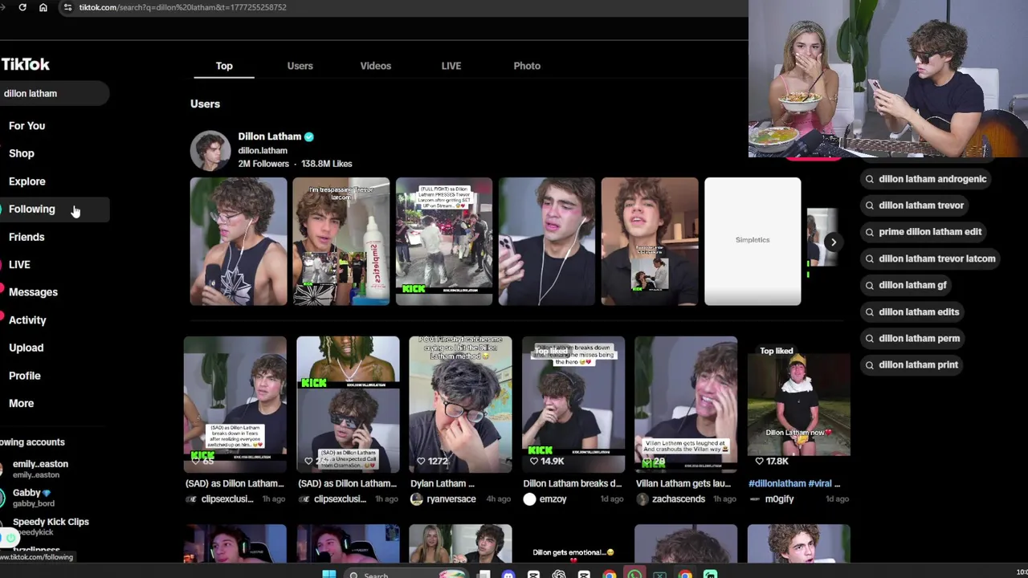Image resolution: width=1028 pixels, height=578 pixels.
Task: Open Dillon Latham username link
Action: (x=263, y=150)
